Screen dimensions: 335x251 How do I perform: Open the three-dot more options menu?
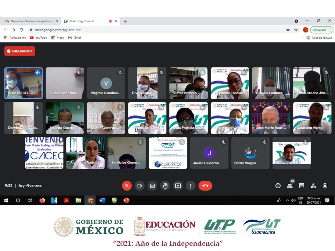(191, 186)
